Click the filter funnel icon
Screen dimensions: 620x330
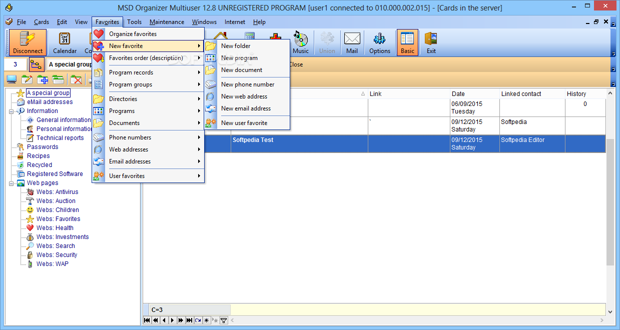[224, 320]
